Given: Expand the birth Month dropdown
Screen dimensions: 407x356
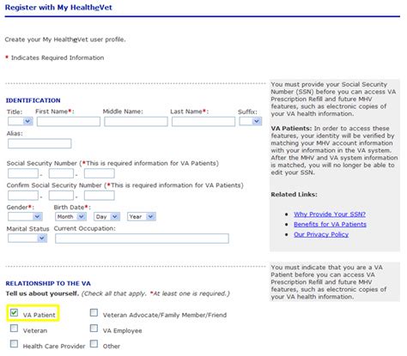Looking at the screenshot, I should tap(70, 216).
